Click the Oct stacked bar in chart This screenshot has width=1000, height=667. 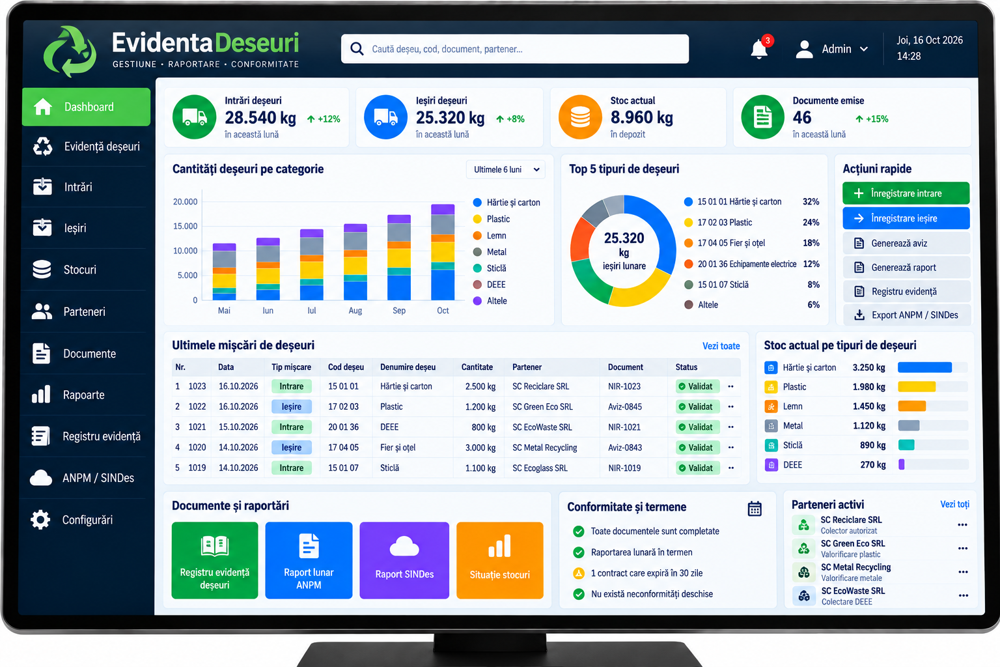[x=443, y=252]
